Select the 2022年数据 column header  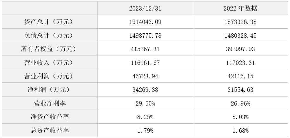point(240,8)
